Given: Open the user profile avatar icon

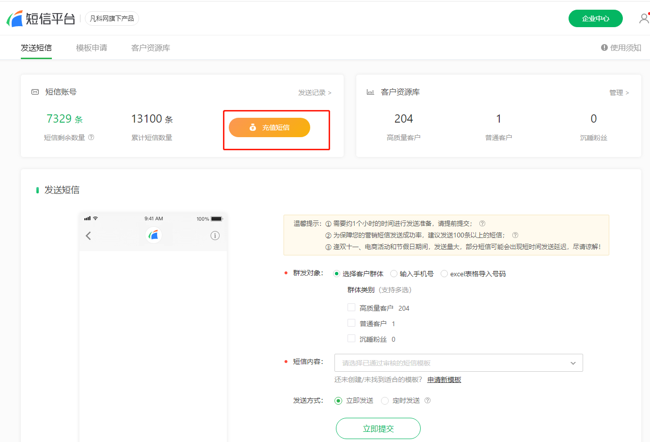Looking at the screenshot, I should pyautogui.click(x=644, y=18).
